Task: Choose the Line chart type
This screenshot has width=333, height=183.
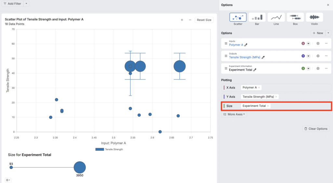Action: pyautogui.click(x=276, y=19)
